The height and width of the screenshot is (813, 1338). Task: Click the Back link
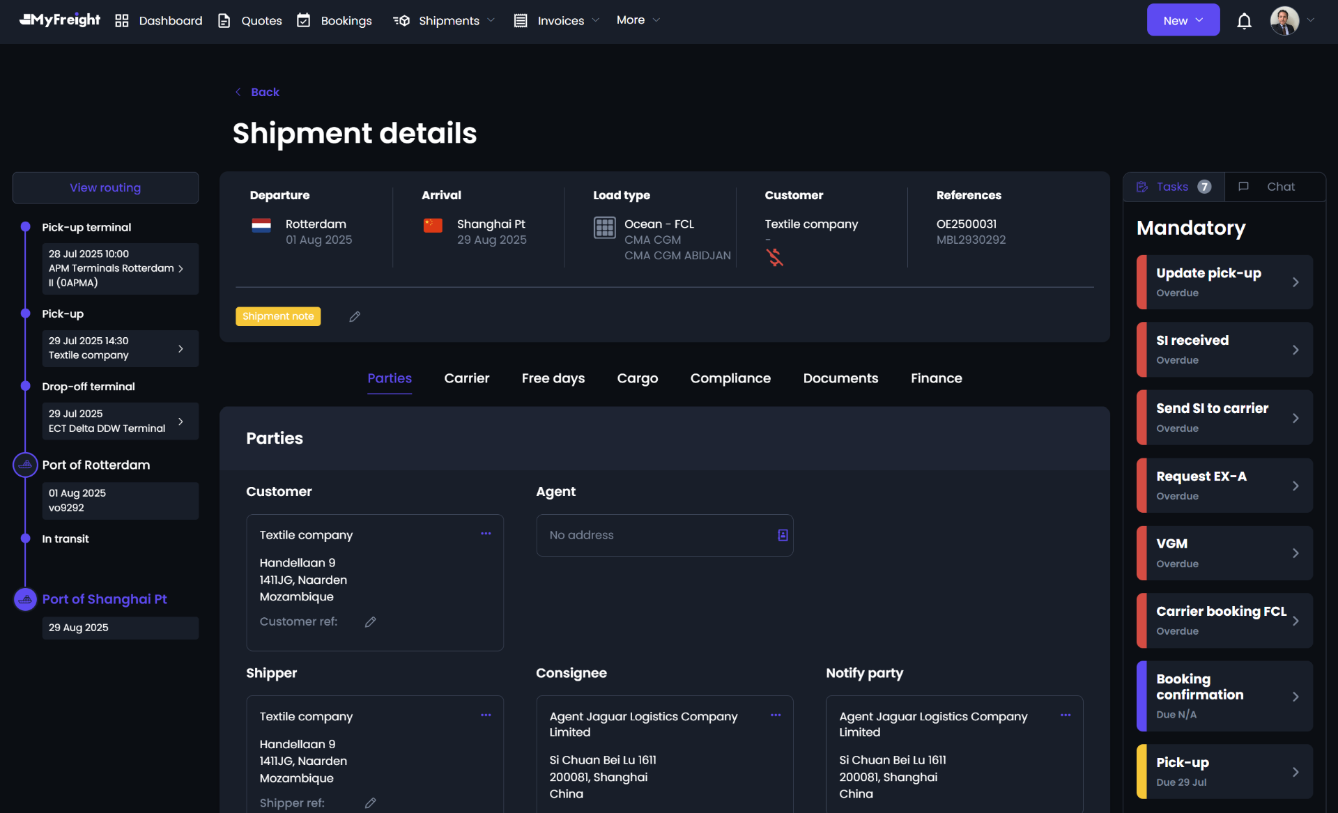tap(257, 91)
